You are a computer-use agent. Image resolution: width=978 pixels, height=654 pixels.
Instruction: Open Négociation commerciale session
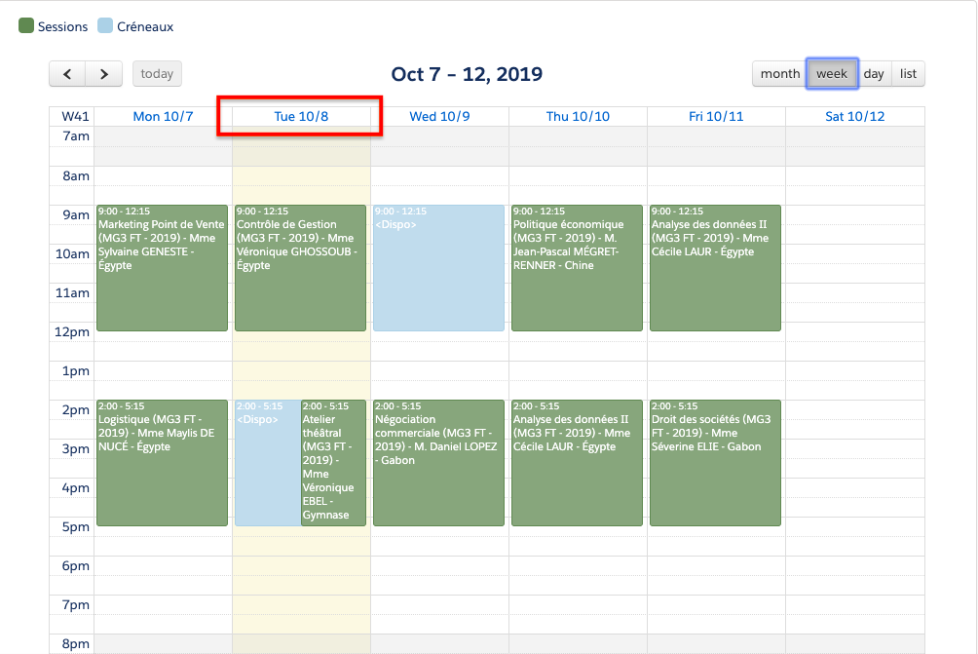[x=439, y=463]
